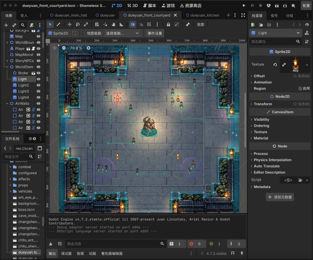The image size is (313, 260).
Task: Select the Ruler Mode tool
Action: point(121,25)
